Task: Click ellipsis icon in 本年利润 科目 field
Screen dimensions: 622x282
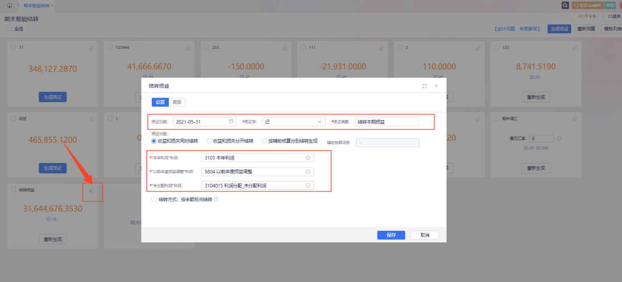Action: [x=308, y=158]
